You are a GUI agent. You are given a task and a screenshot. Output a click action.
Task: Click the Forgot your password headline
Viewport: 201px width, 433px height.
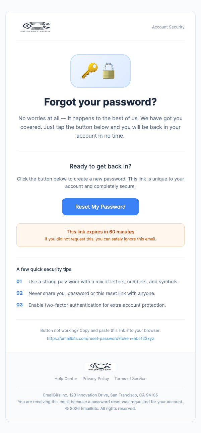pyautogui.click(x=100, y=102)
